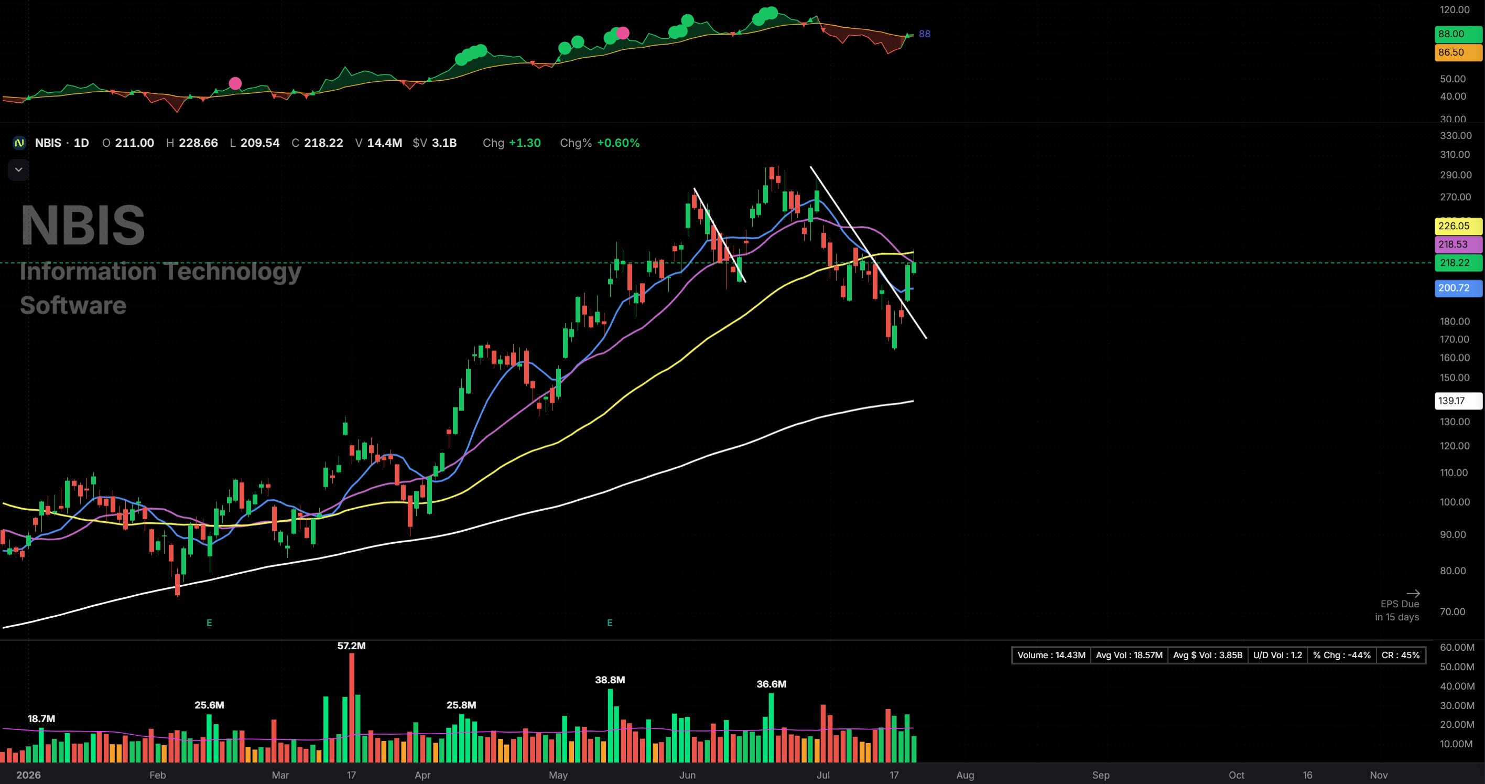
Task: Click the '% Chg : -44%' stats cell
Action: click(x=1342, y=656)
